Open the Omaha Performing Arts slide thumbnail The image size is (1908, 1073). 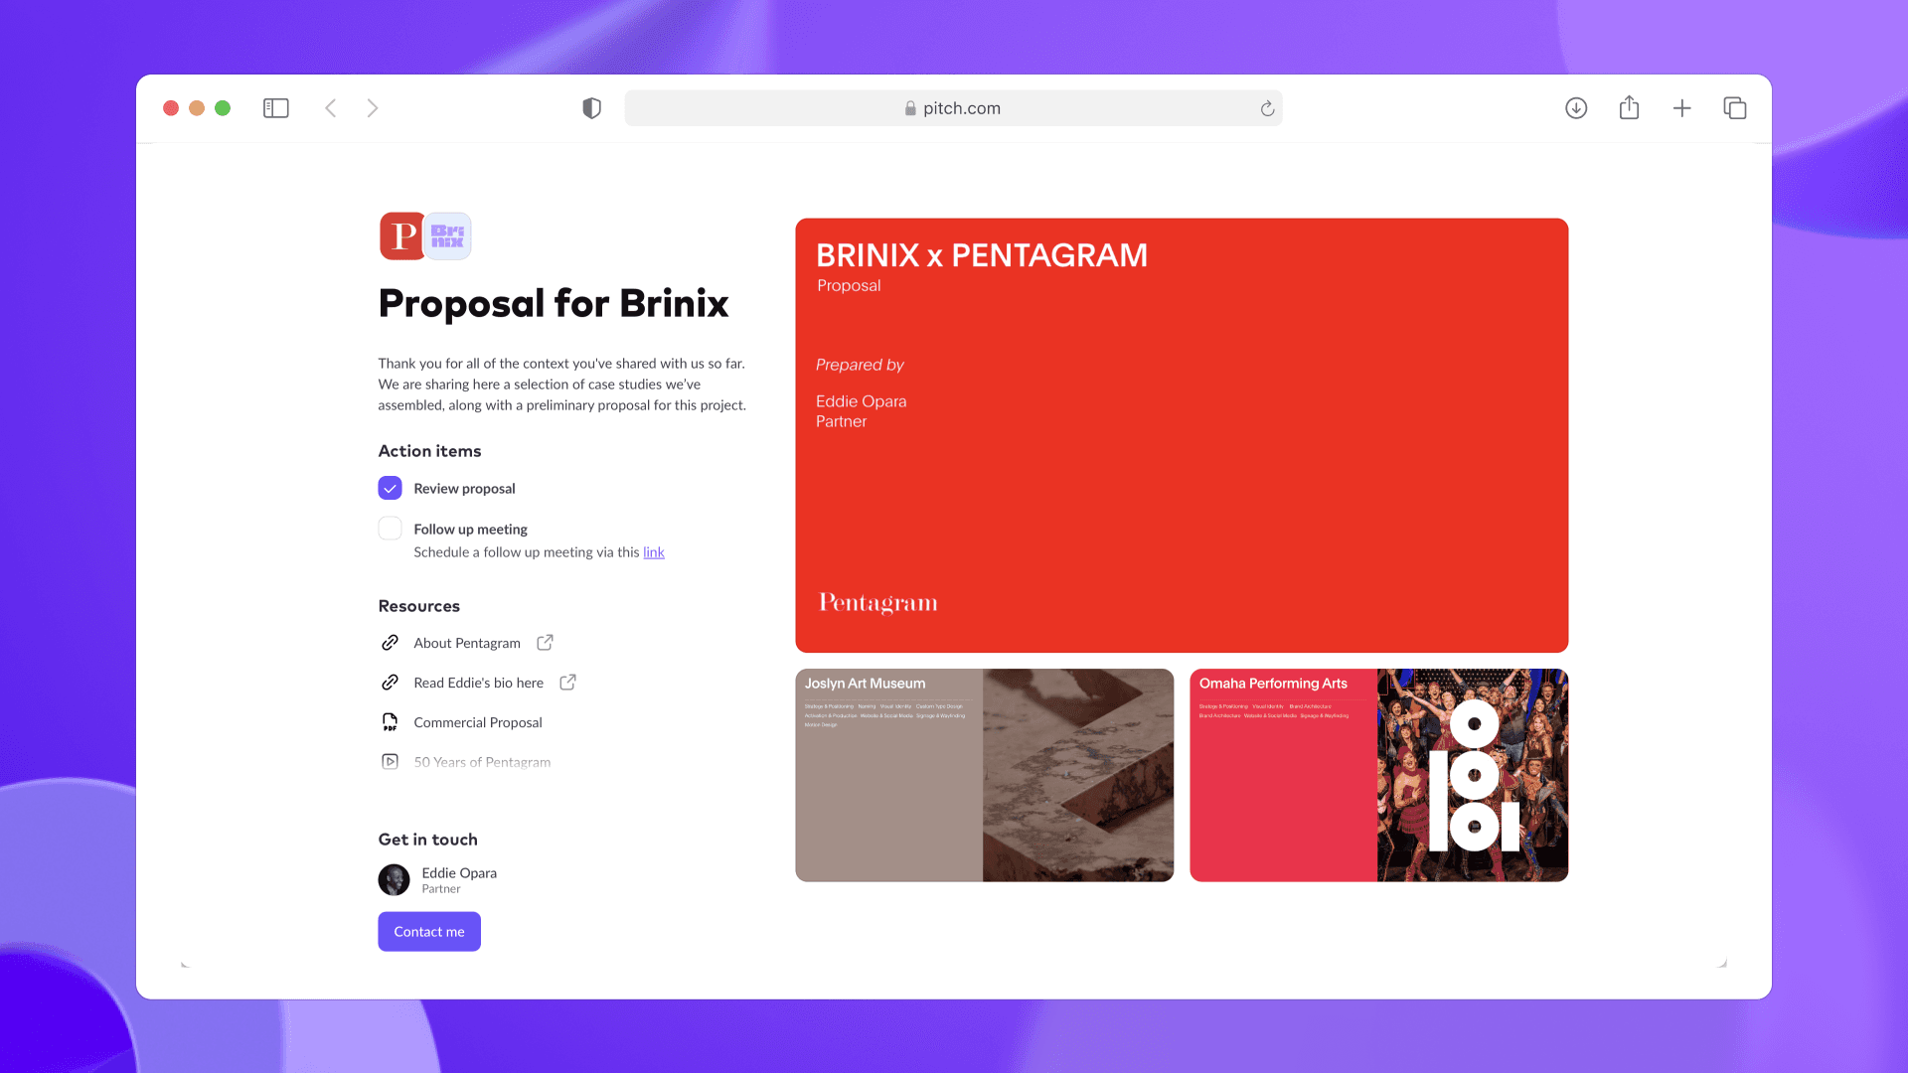pyautogui.click(x=1379, y=775)
